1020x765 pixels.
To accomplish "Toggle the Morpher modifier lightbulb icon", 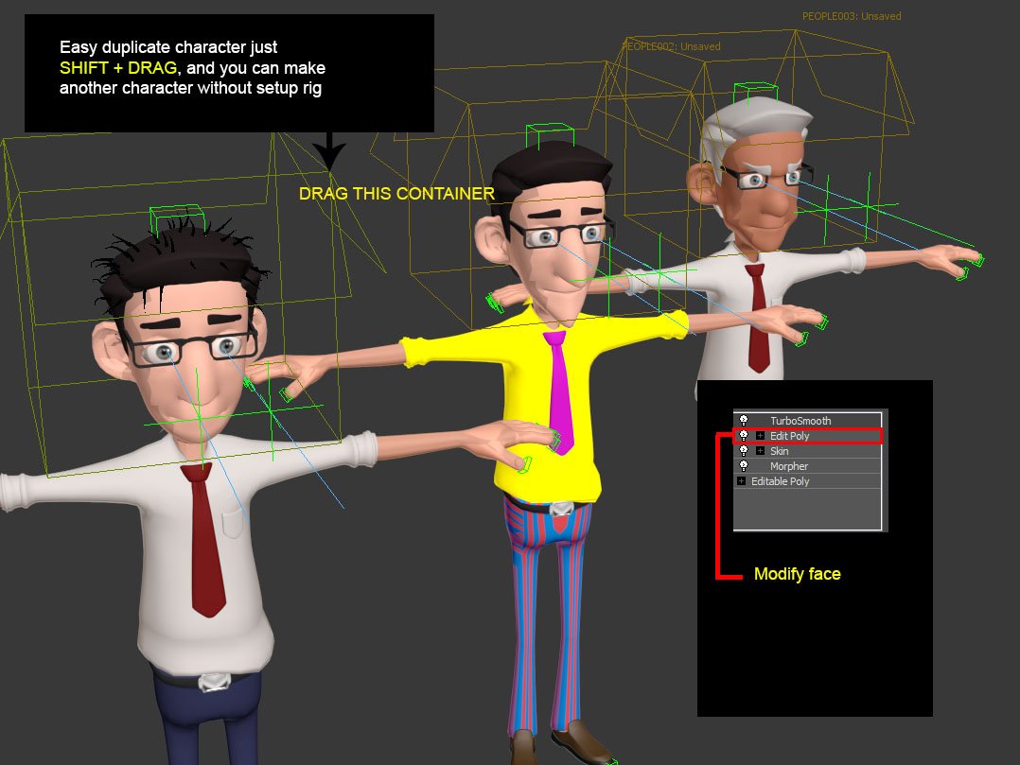I will point(744,466).
